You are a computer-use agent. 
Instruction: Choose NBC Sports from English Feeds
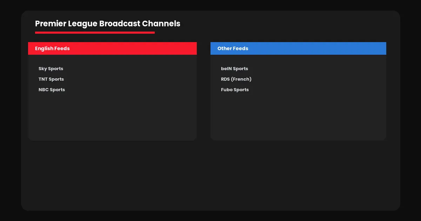52,90
